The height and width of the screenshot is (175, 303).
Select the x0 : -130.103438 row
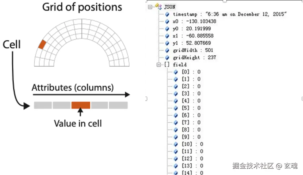pos(194,21)
